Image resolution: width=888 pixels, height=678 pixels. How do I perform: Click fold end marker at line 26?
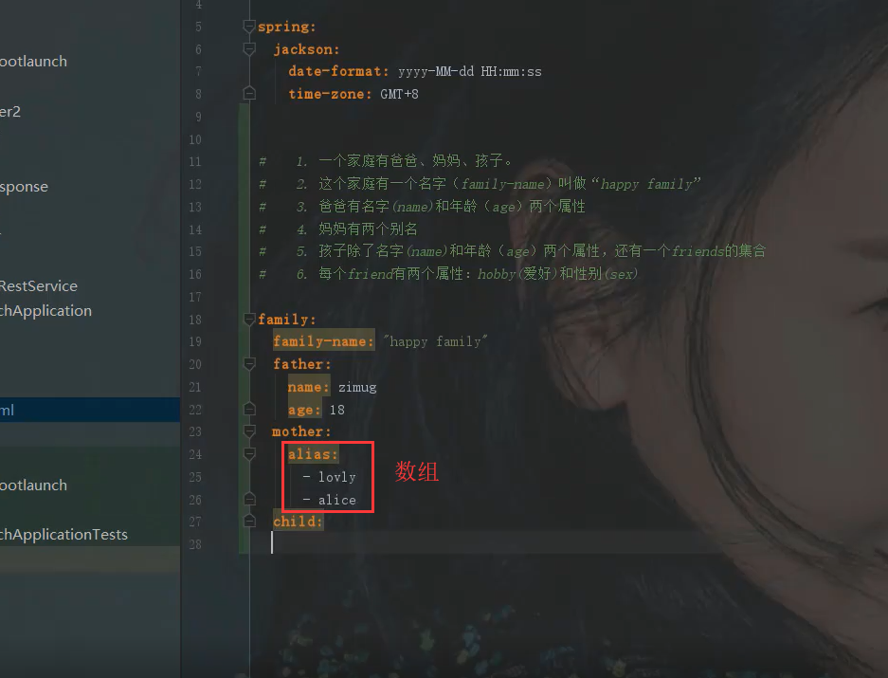pos(249,499)
